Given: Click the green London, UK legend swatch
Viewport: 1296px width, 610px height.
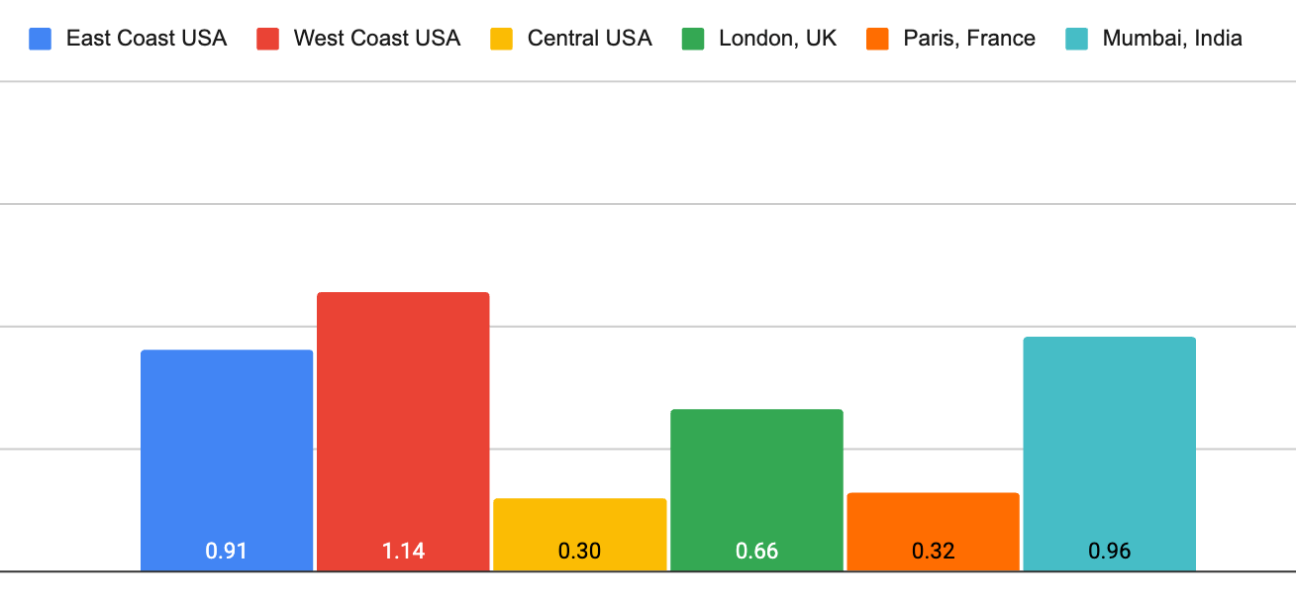Looking at the screenshot, I should [693, 40].
